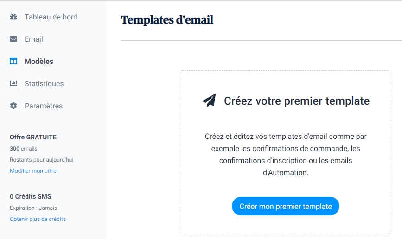Click the Statistiques bar chart icon
Screen dimensions: 402x239
click(x=13, y=84)
